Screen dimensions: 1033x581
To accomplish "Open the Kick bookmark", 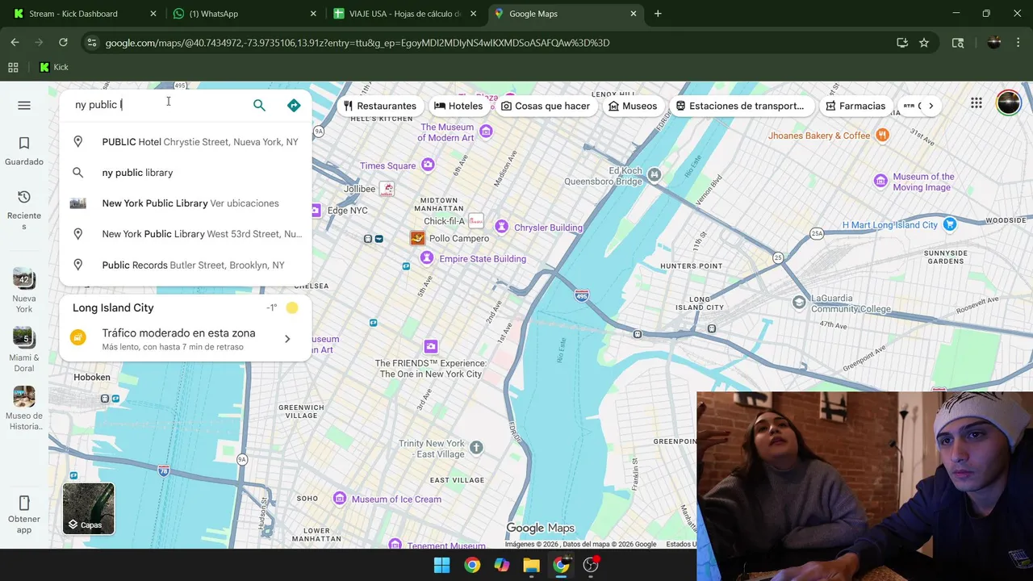I will pyautogui.click(x=54, y=68).
